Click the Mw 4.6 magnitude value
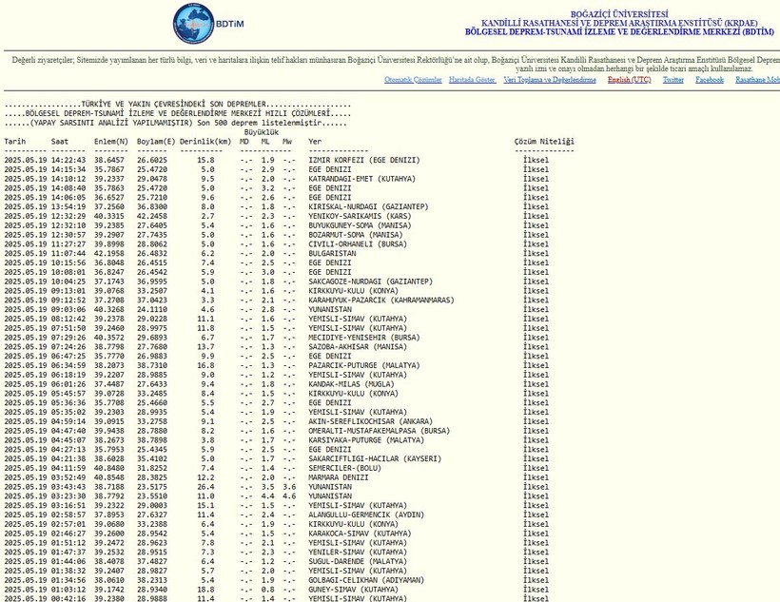 pos(289,496)
